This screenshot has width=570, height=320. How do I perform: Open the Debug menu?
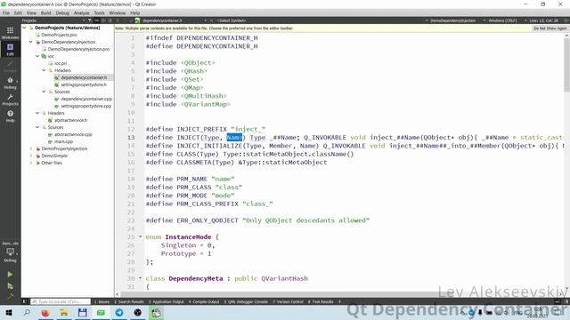[x=62, y=12]
